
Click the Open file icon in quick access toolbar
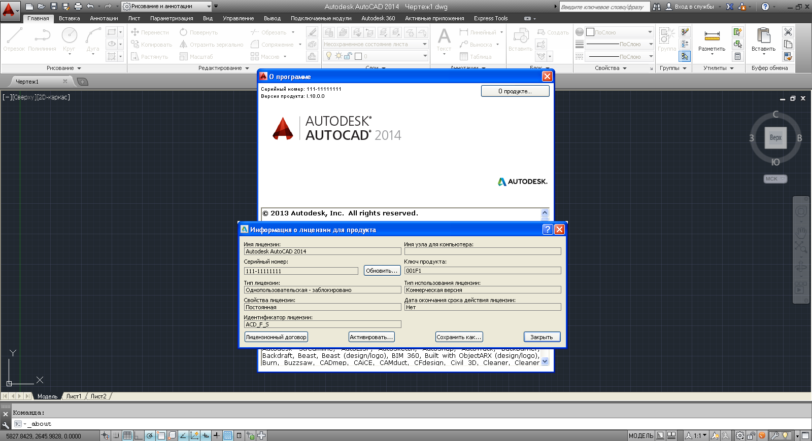42,7
